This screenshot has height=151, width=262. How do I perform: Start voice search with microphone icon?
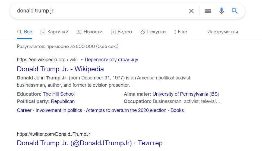pos(222,11)
